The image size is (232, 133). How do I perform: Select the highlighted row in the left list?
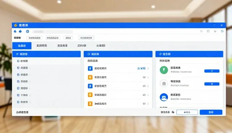(46, 61)
